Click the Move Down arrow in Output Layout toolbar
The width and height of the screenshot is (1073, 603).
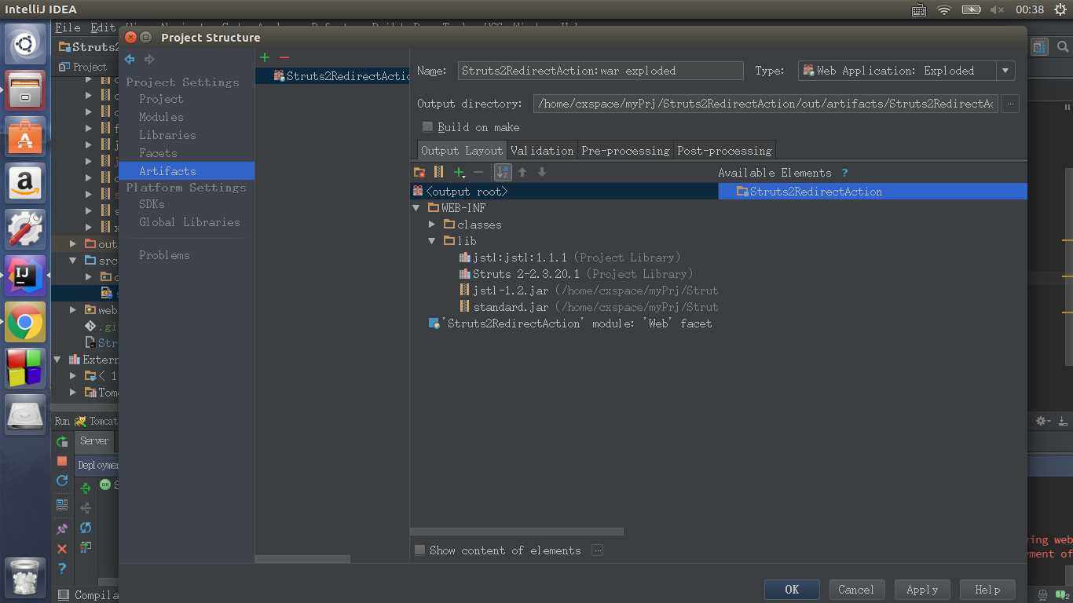point(542,172)
